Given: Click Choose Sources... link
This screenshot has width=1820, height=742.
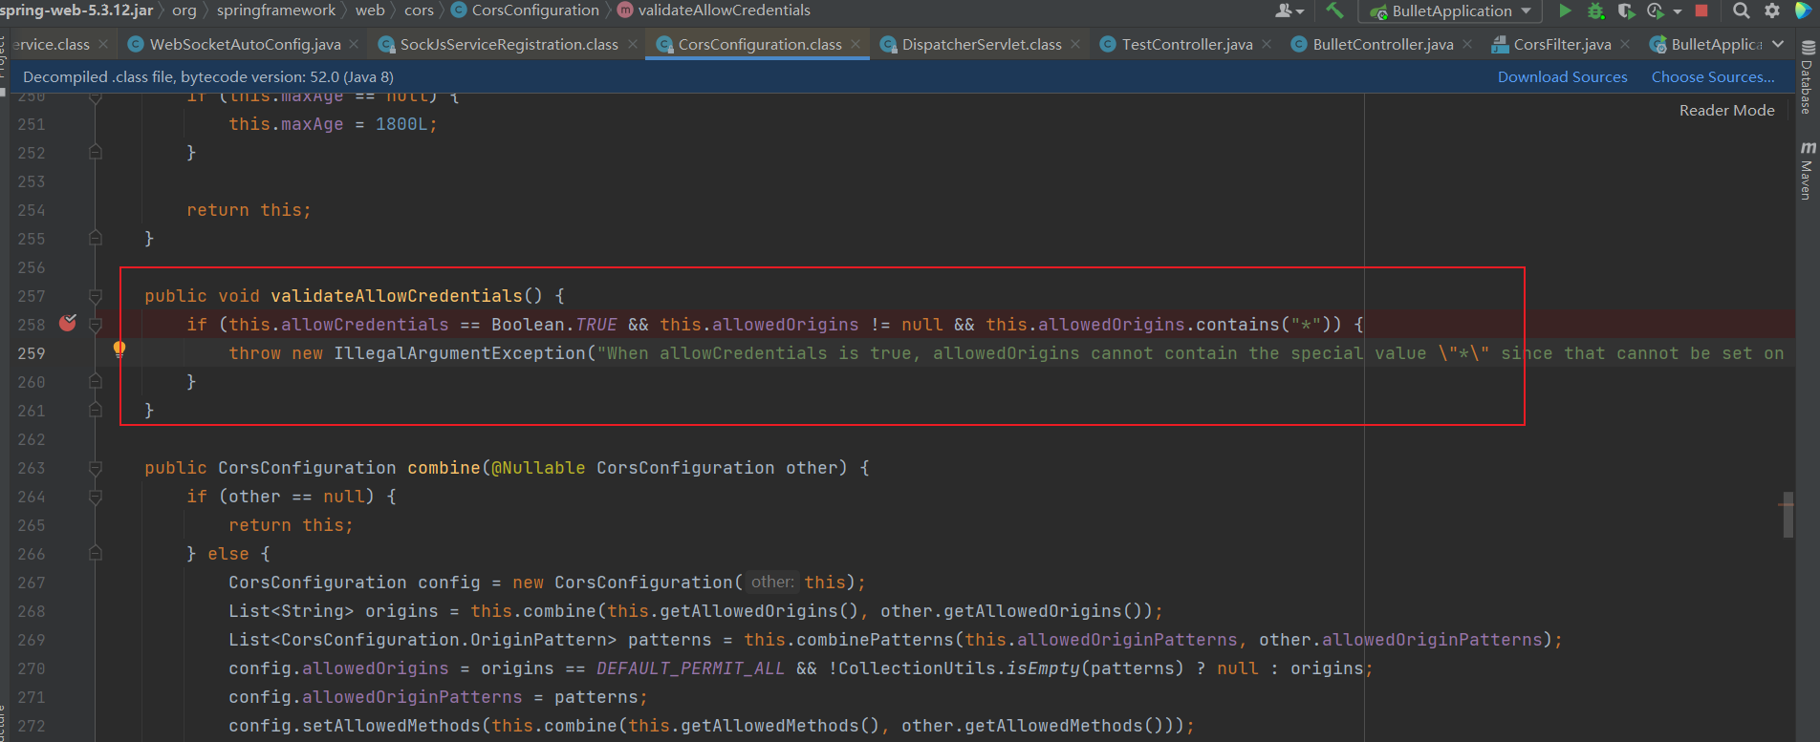Looking at the screenshot, I should 1713,77.
